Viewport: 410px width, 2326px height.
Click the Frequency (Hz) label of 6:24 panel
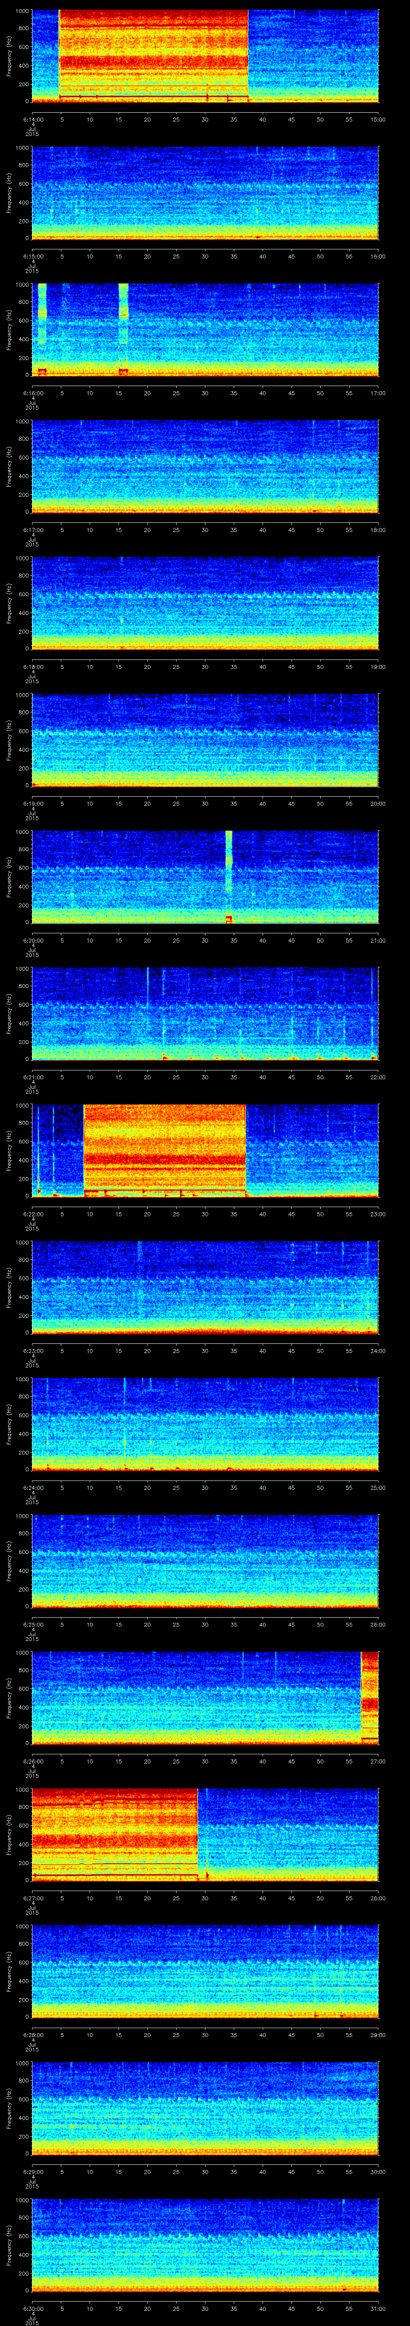tap(10, 1423)
